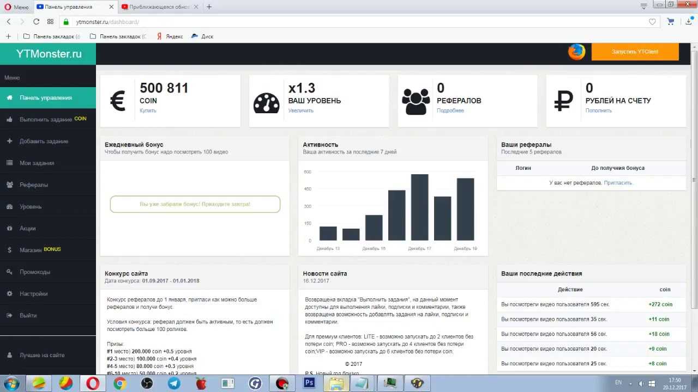Click the 16.12.2017 news date
Image resolution: width=698 pixels, height=392 pixels.
pos(316,281)
